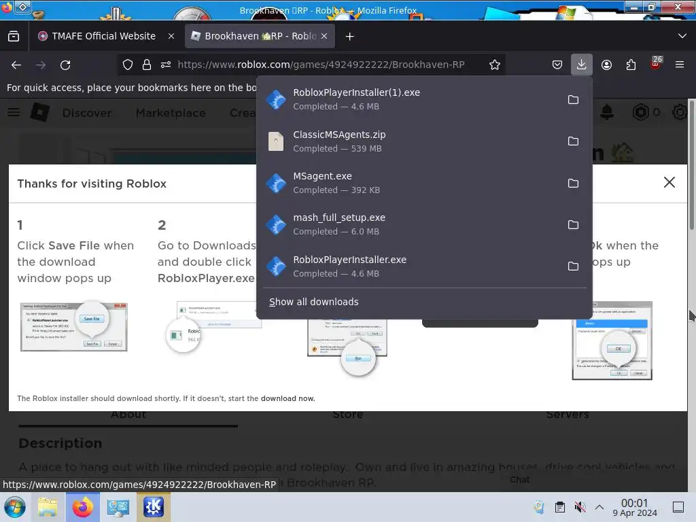
Task: Open Discover in Roblox navigation
Action: tap(87, 113)
